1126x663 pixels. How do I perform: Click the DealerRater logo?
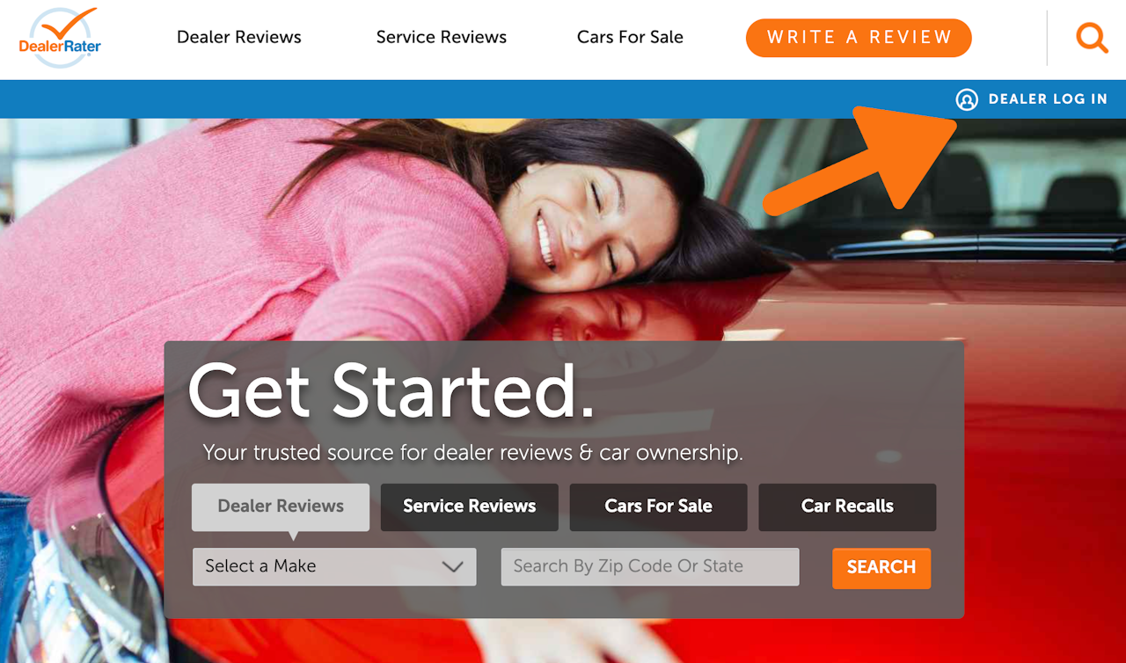(60, 38)
